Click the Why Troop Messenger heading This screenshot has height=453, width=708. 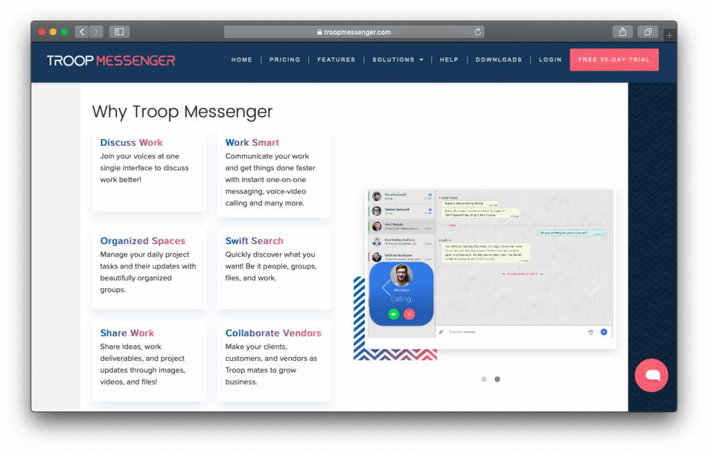pos(183,111)
